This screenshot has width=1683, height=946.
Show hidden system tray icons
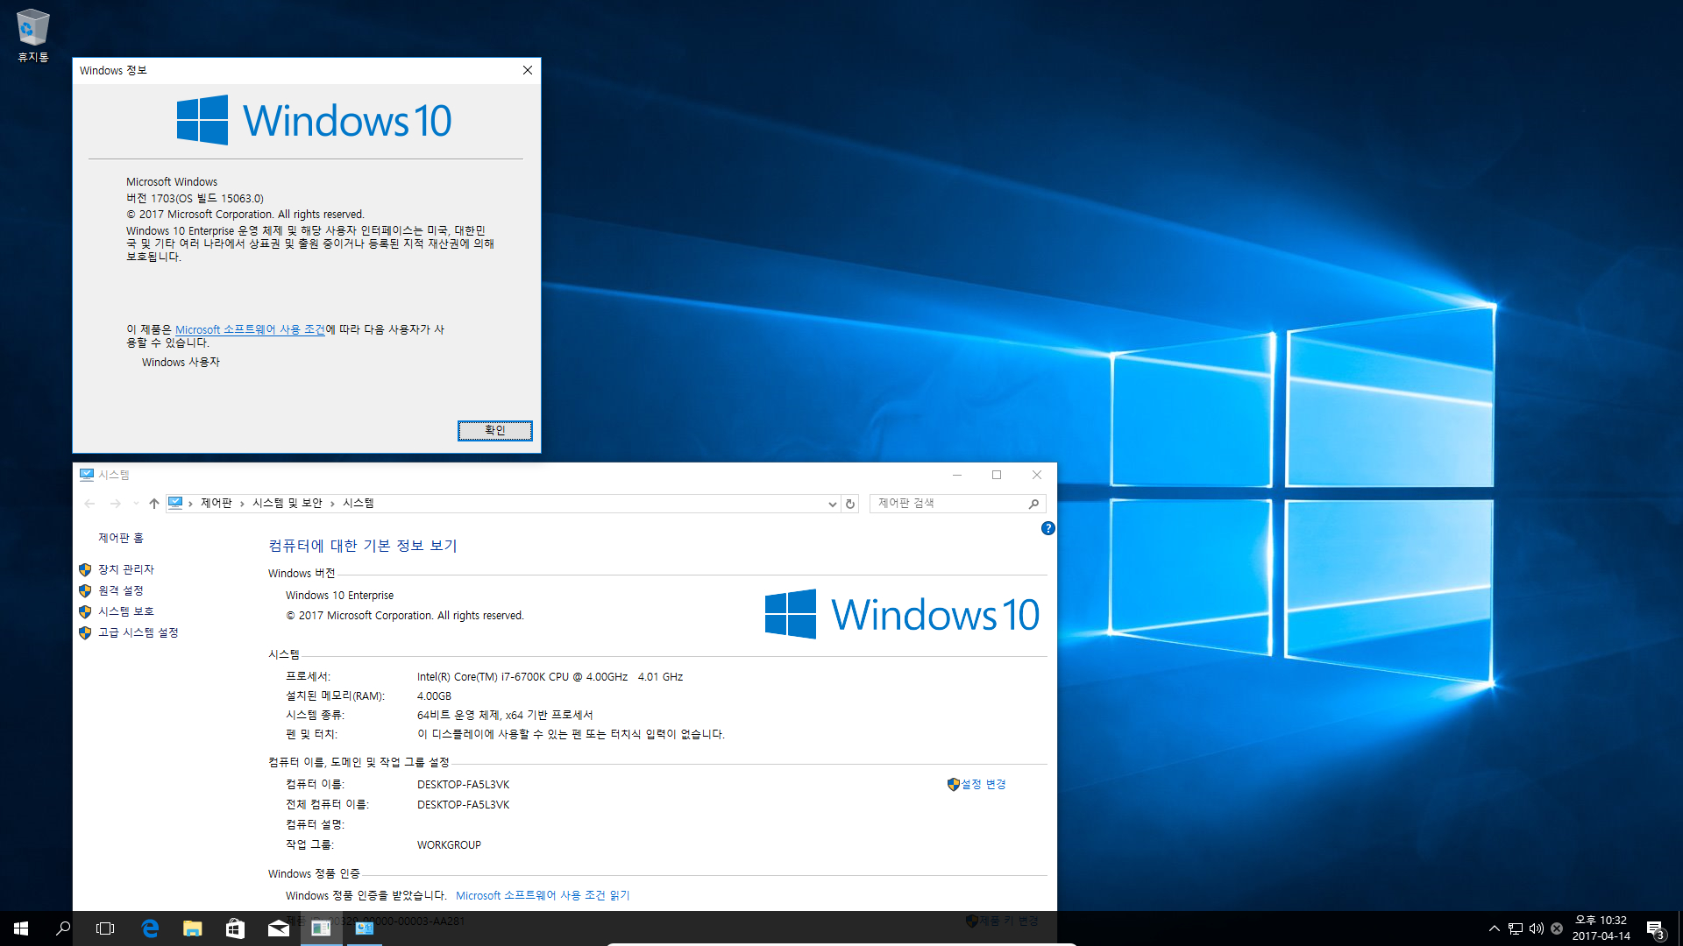point(1494,928)
